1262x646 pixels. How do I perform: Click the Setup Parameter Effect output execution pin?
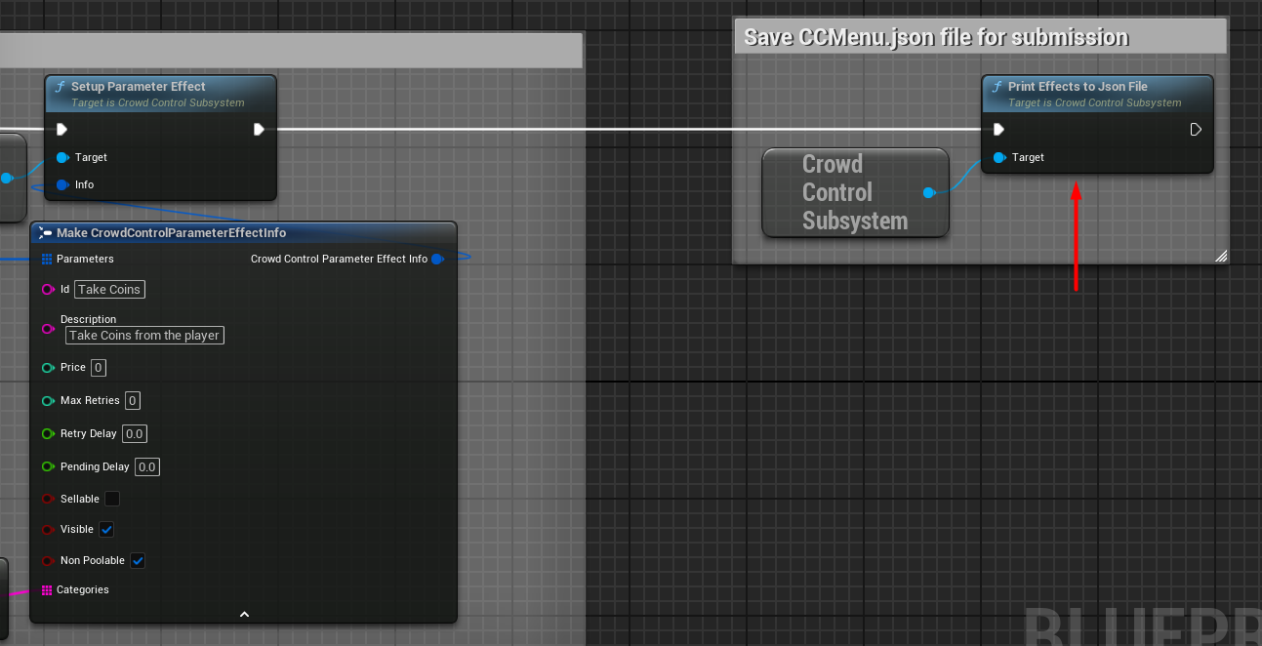click(259, 129)
